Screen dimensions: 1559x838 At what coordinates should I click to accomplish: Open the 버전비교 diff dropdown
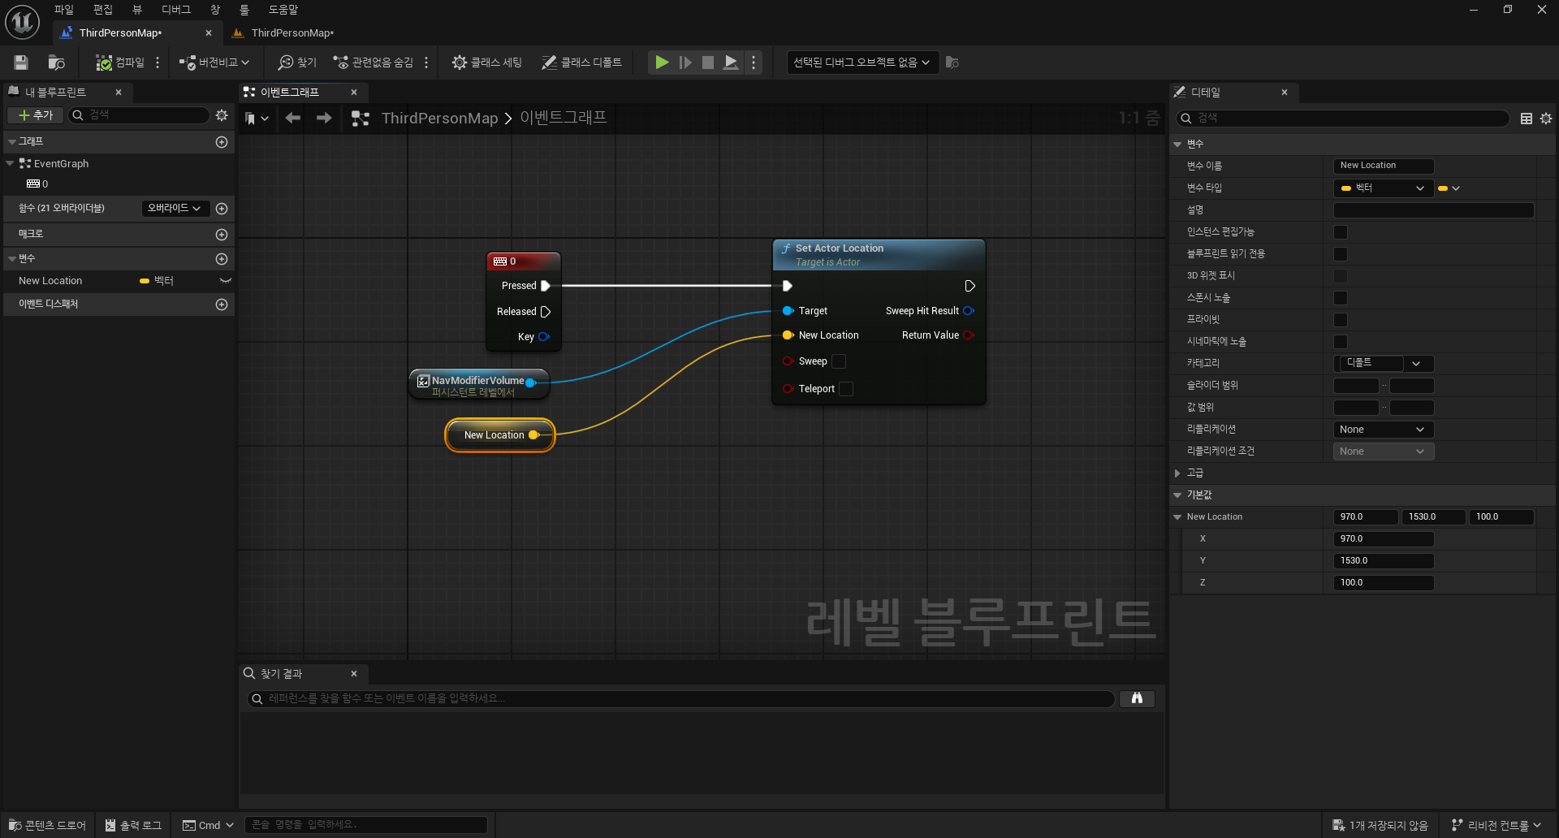214,63
